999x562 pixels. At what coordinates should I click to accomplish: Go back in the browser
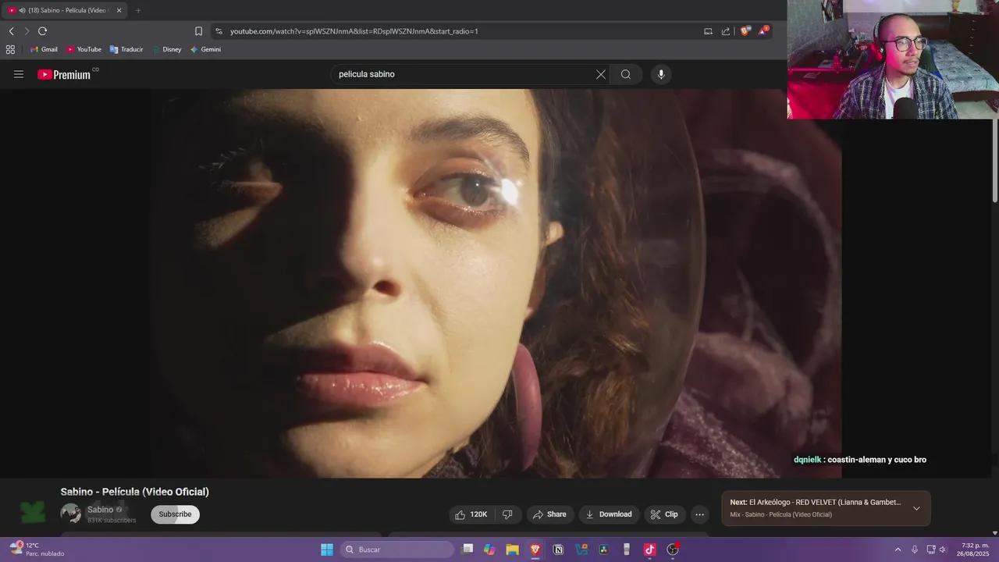pos(11,31)
